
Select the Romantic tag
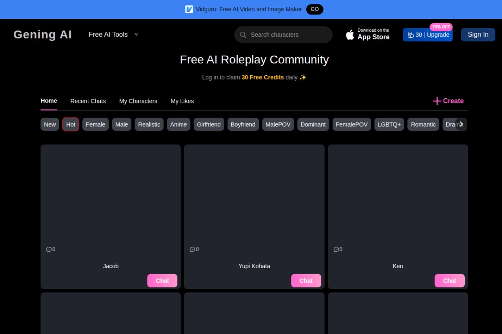pos(423,125)
